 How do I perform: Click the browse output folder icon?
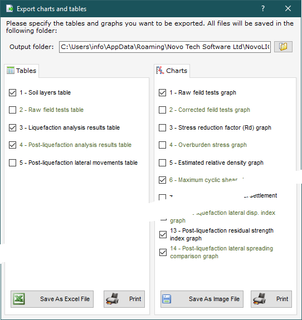(x=283, y=47)
